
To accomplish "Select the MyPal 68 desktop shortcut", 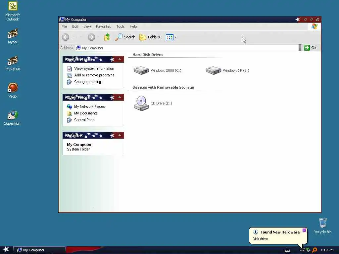I will 13,63.
